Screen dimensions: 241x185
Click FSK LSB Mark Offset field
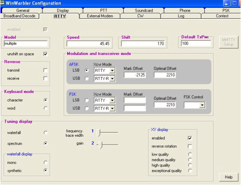click(x=135, y=100)
